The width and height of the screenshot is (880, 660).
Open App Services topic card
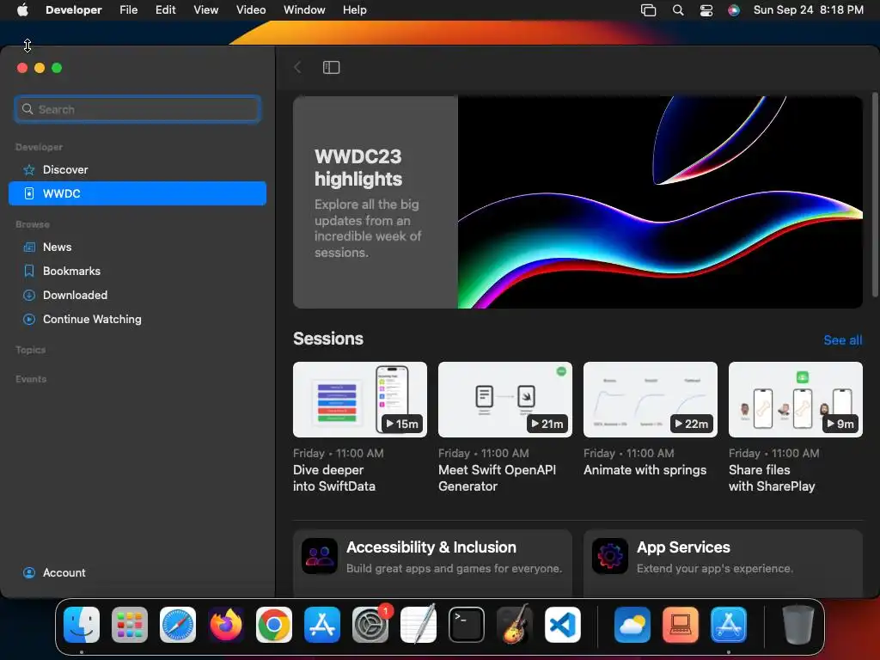coord(723,563)
